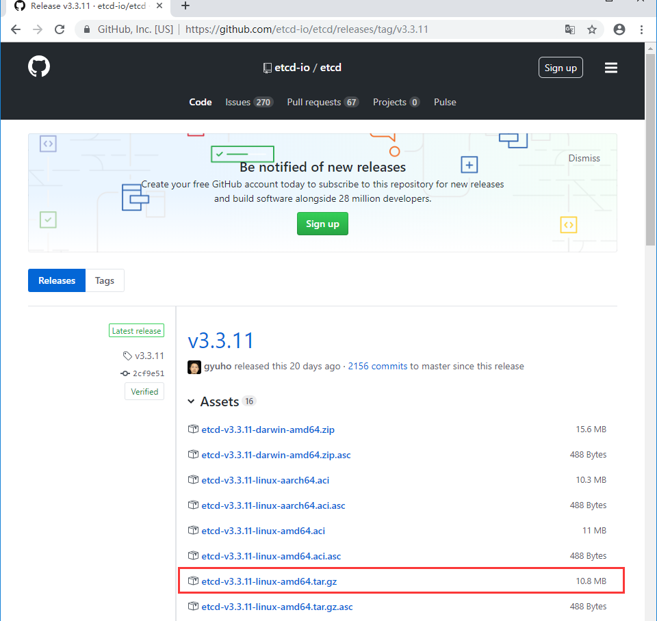The height and width of the screenshot is (621, 657).
Task: Close the Release v3.3.11 browser tab
Action: pyautogui.click(x=159, y=6)
